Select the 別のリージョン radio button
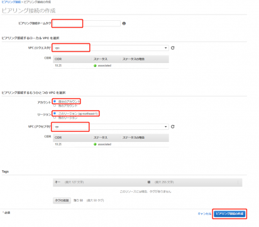The height and width of the screenshot is (227, 259). coord(55,117)
